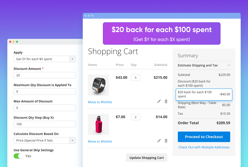Open Calculate Discount Based On dropdown
Viewport: 248px width, 167px height.
coord(45,140)
